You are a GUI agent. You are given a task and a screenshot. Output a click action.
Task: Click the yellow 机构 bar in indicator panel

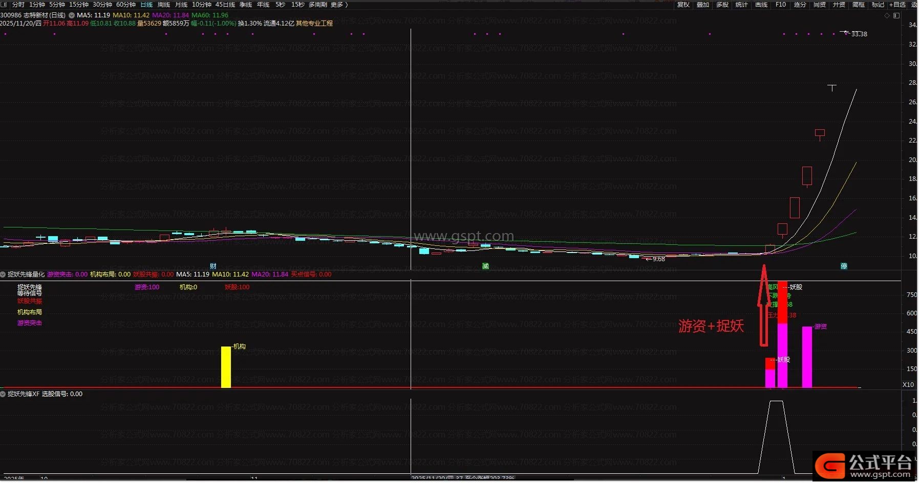226,367
